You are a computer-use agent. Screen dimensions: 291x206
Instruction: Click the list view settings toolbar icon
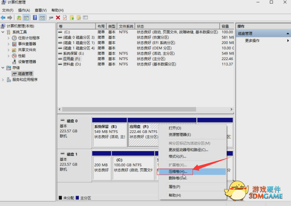[x=85, y=18]
